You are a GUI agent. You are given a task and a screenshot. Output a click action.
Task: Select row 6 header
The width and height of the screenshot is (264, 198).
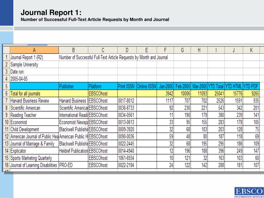6,93
